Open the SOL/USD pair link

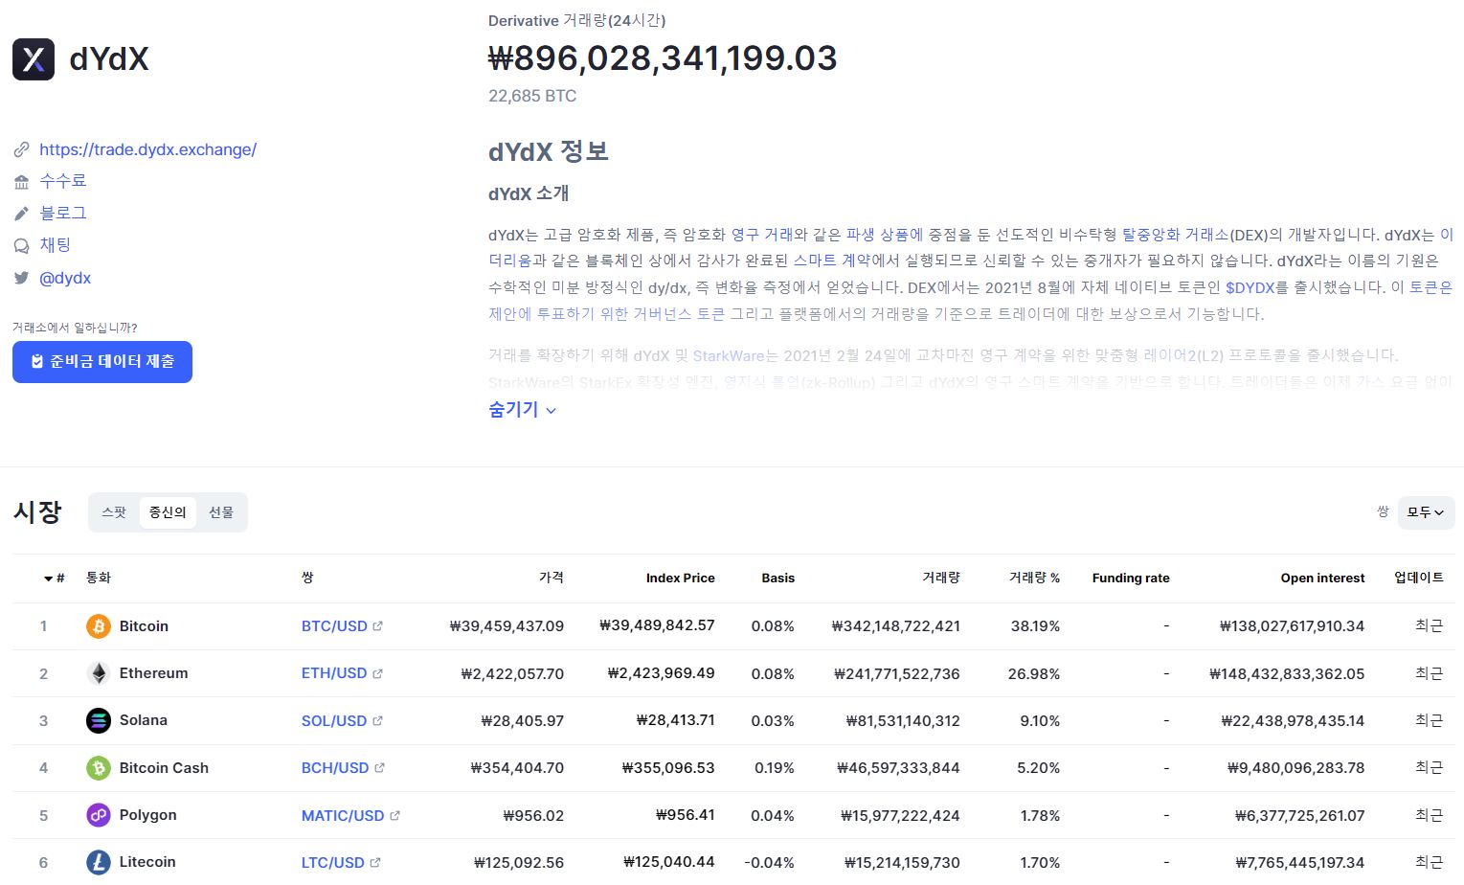[x=334, y=720]
